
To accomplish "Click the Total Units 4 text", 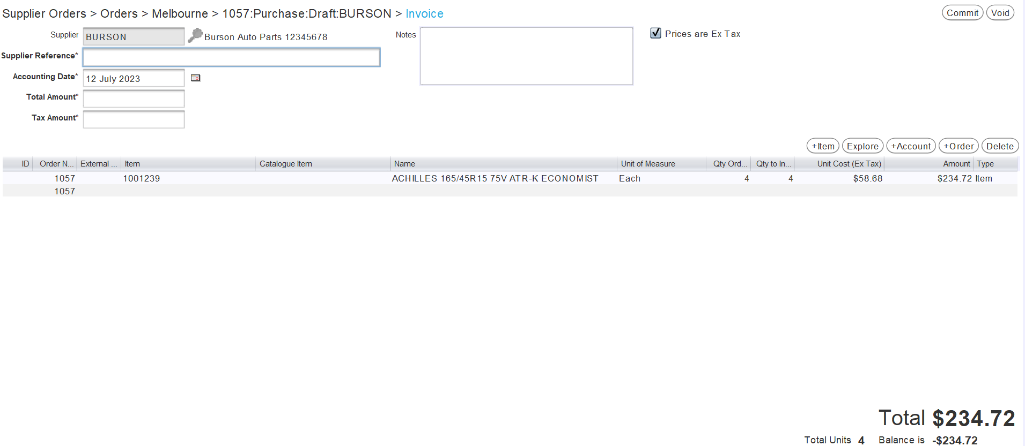I will (x=834, y=440).
